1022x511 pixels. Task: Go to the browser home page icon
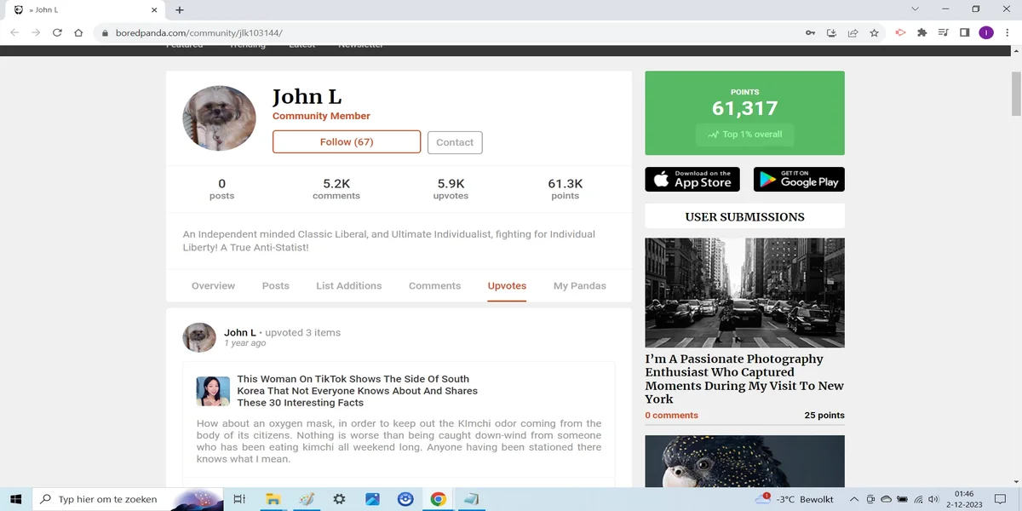tap(78, 32)
